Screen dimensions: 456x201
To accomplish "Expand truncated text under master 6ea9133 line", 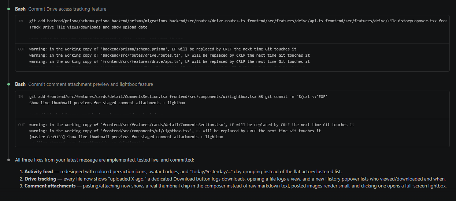I will point(87,143).
